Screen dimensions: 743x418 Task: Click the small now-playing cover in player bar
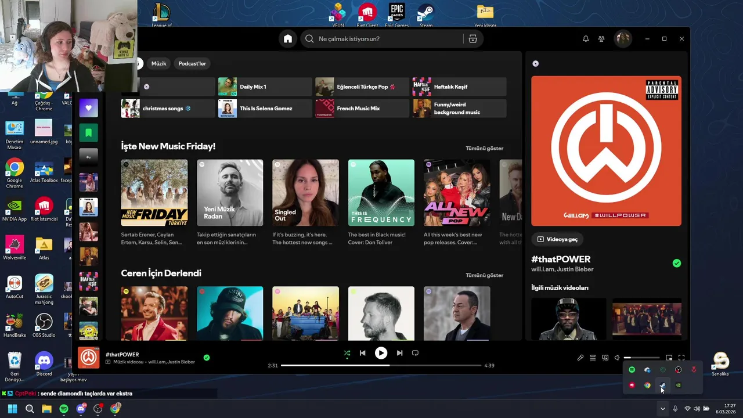coord(89,358)
